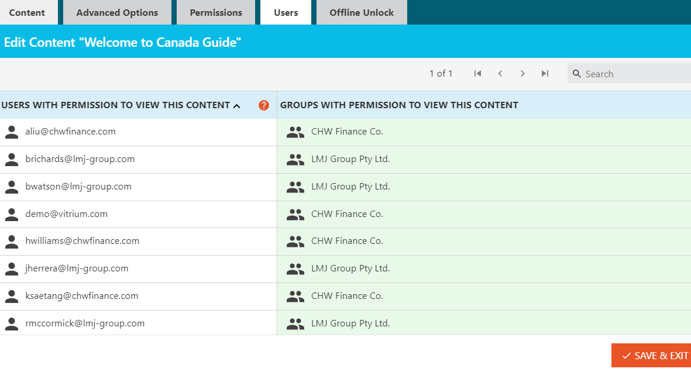Select user rmccormick@lmj-group.com
The image size is (691, 372).
[x=85, y=323]
